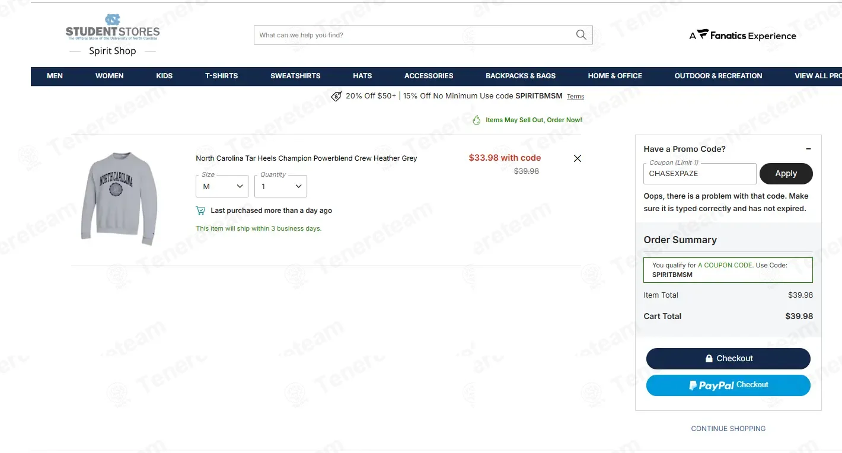The image size is (842, 453).
Task: Click the grey sweatshirt product thumbnail
Action: [119, 198]
